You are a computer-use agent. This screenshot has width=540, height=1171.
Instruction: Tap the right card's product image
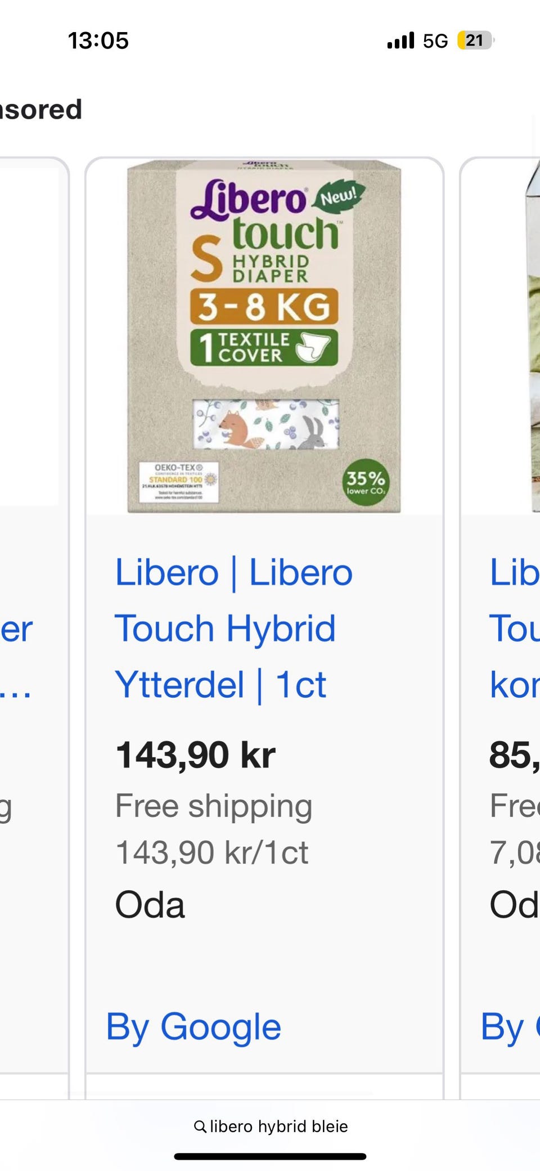coord(532,337)
